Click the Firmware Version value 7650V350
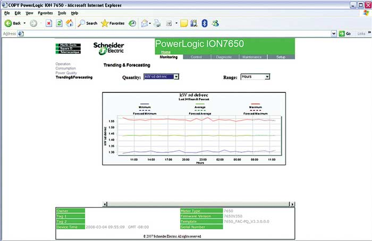Viewport: 372px width, 241px height. click(233, 216)
